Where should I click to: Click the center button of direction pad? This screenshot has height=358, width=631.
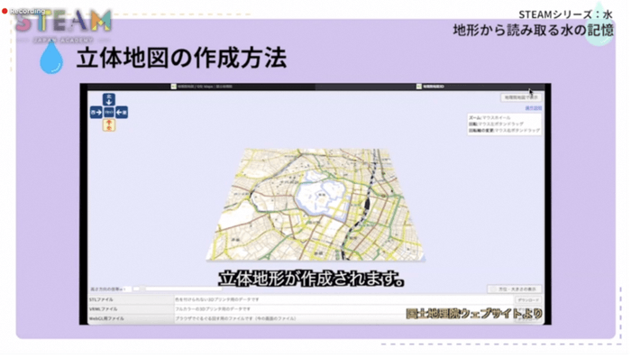pos(109,113)
